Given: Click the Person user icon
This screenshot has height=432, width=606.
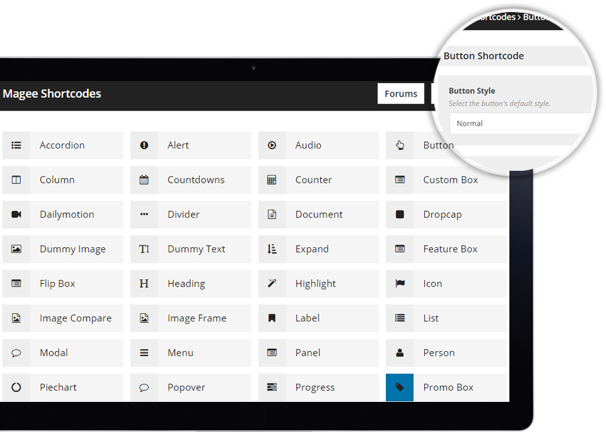Looking at the screenshot, I should (x=400, y=352).
